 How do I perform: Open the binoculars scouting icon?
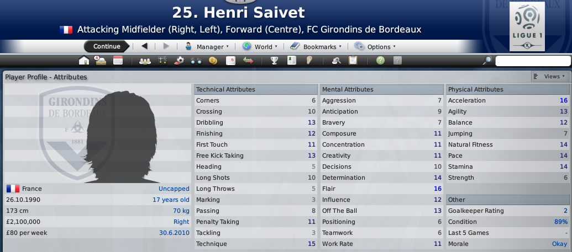pyautogui.click(x=196, y=61)
